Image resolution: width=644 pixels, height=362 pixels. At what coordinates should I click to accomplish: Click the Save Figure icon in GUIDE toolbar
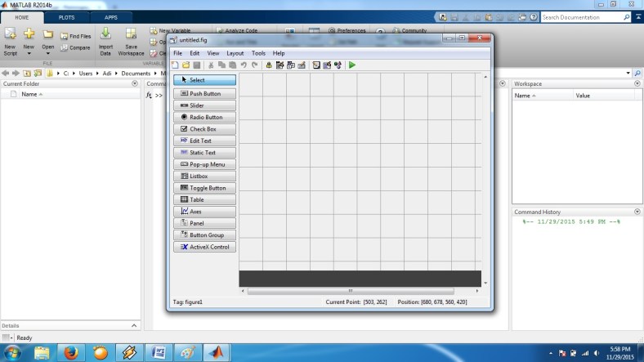[x=196, y=65]
